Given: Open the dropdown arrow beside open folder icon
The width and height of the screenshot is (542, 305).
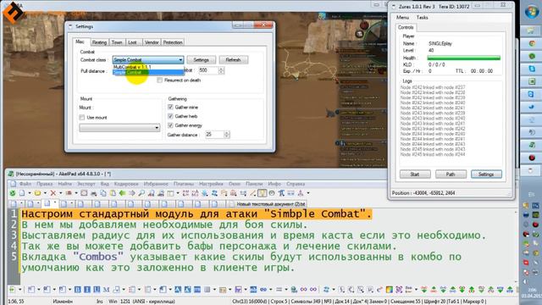Looking at the screenshot, I should [x=45, y=193].
